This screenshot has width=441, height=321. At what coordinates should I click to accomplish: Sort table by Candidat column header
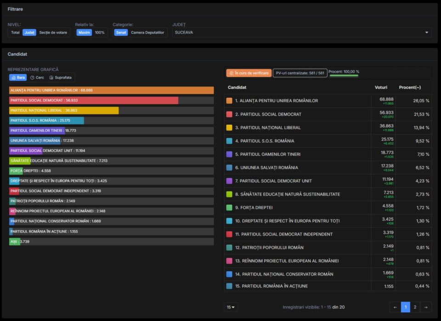237,87
